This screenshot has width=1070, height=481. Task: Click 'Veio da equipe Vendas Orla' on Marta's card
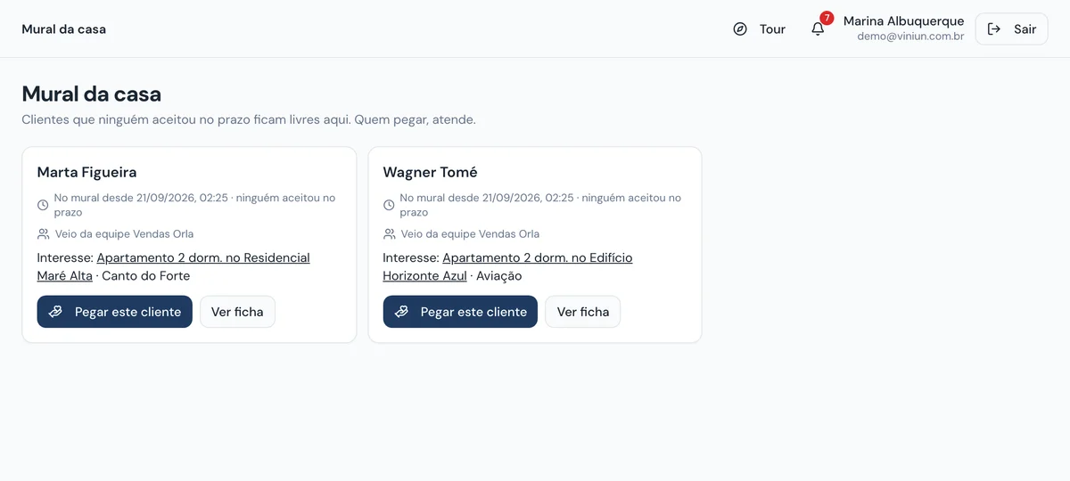[x=124, y=234]
